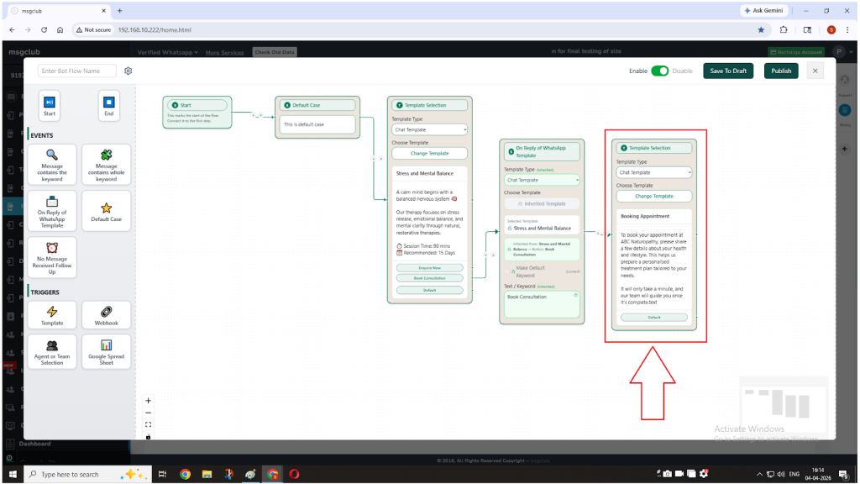Viewport: 860px width, 484px height.
Task: Choose the Google Spread Sheet trigger
Action: (x=106, y=351)
